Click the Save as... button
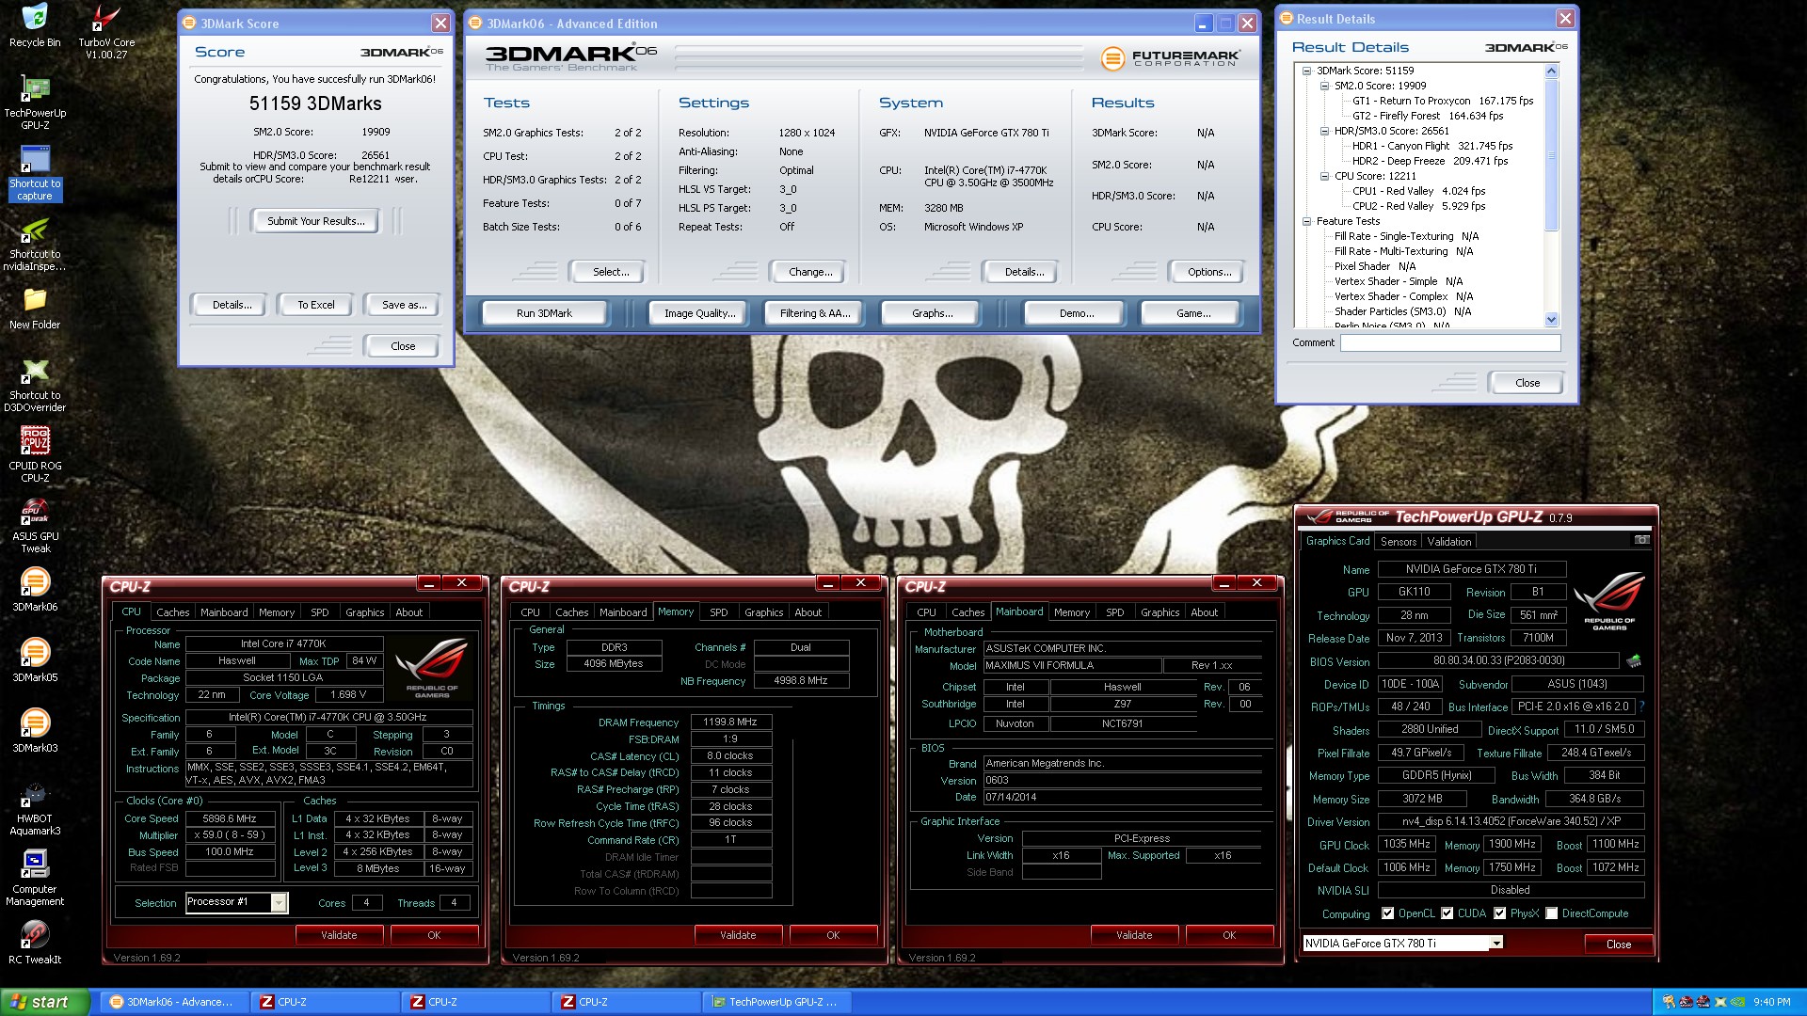The image size is (1807, 1016). [x=404, y=305]
